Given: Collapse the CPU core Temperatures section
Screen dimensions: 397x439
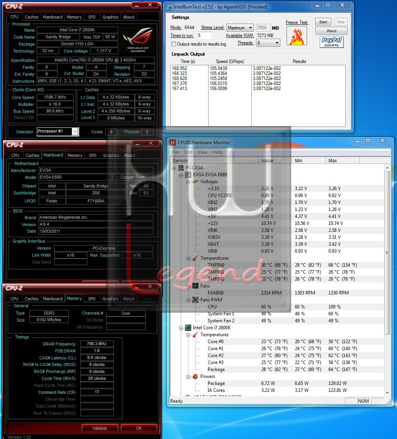Looking at the screenshot, I should point(188,335).
